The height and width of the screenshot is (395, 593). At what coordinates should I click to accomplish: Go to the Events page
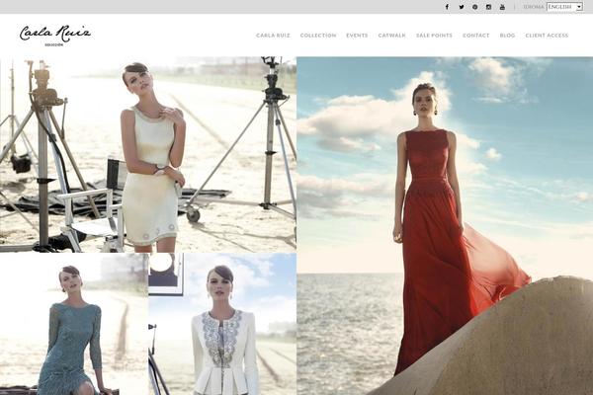click(x=357, y=36)
